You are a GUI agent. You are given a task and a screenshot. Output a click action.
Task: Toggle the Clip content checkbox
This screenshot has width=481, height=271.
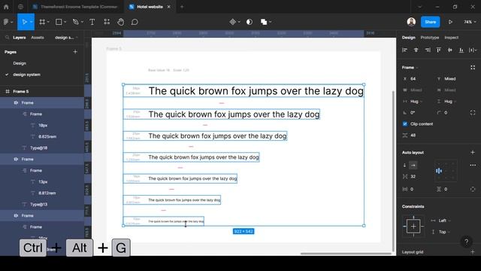(x=405, y=123)
